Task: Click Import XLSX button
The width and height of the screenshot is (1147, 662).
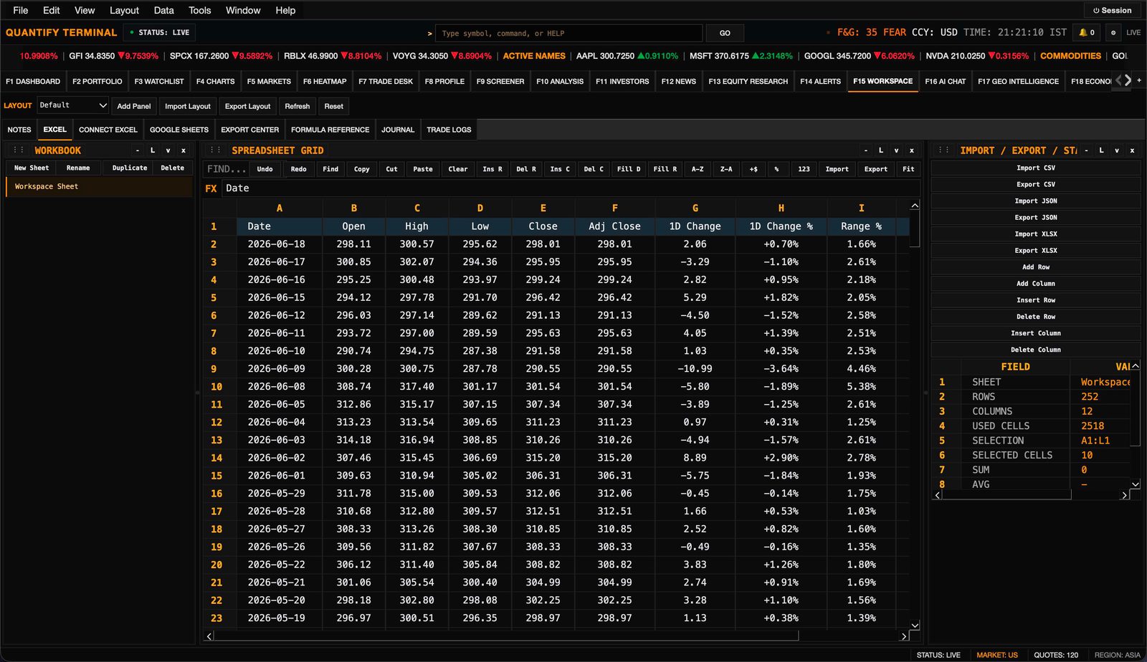Action: (1036, 234)
